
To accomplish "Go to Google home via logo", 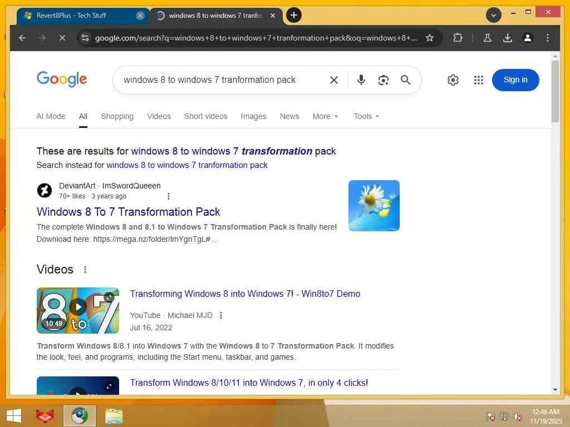I will point(62,79).
